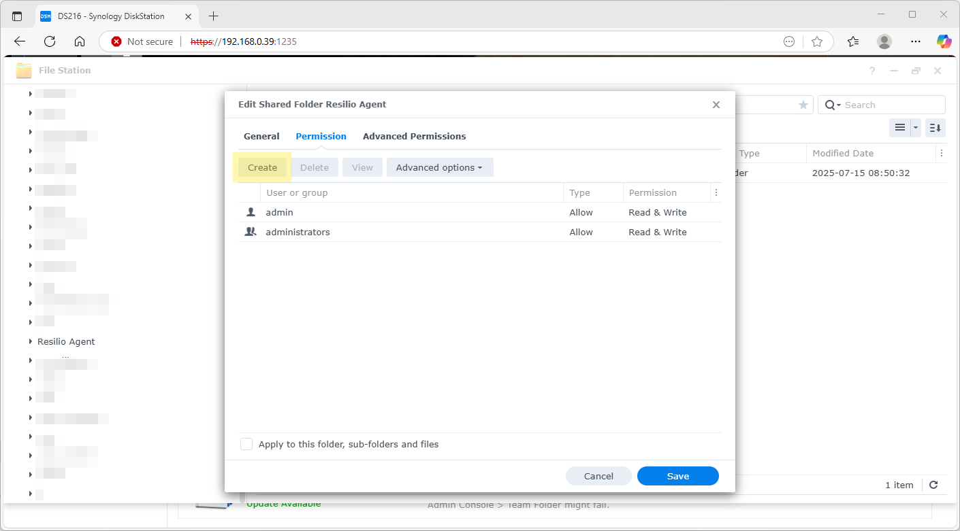Click the File Station folder icon in header
960x531 pixels.
[x=24, y=70]
